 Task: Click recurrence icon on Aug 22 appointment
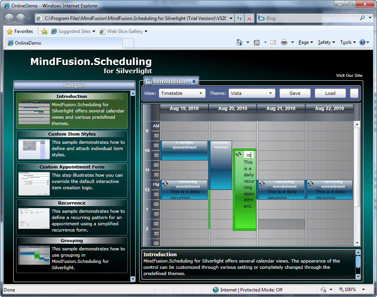coord(310,184)
